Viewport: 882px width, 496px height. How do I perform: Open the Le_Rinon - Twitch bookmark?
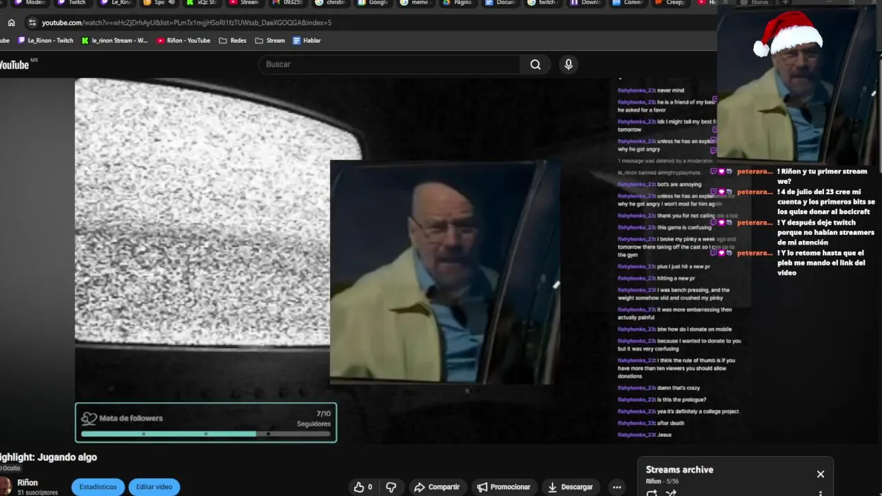[x=45, y=41]
